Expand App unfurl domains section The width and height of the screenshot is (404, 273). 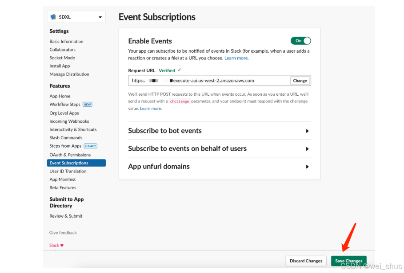[x=220, y=167]
